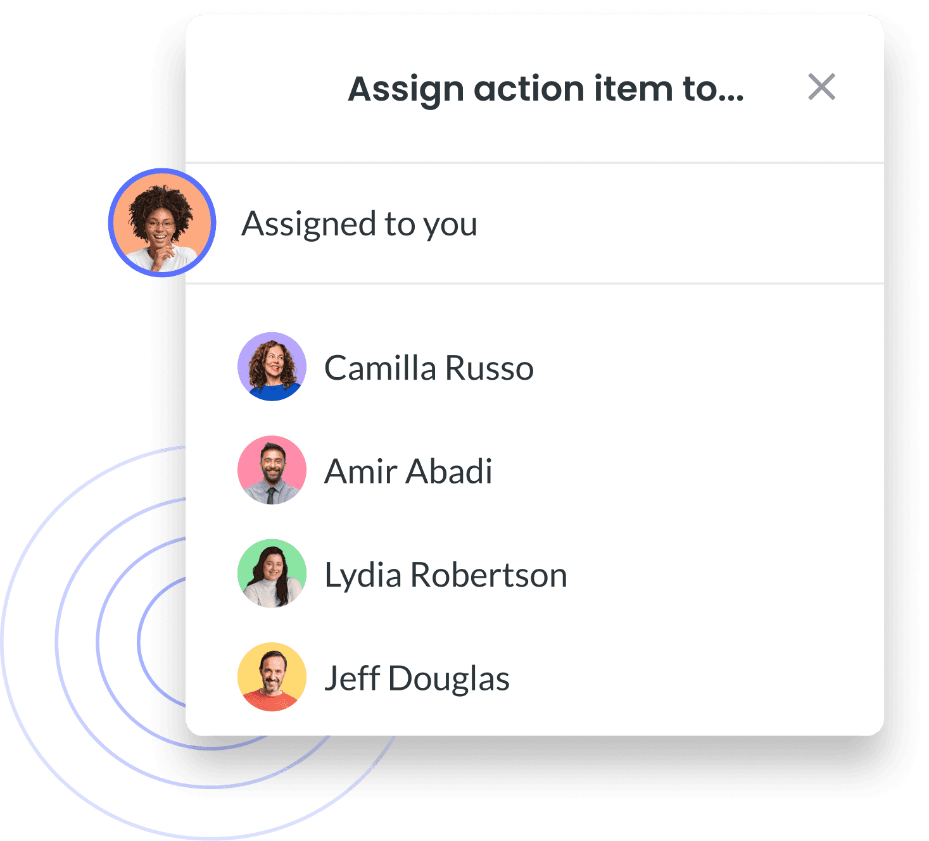
Task: Choose the Camilla Russo name label
Action: tap(429, 368)
